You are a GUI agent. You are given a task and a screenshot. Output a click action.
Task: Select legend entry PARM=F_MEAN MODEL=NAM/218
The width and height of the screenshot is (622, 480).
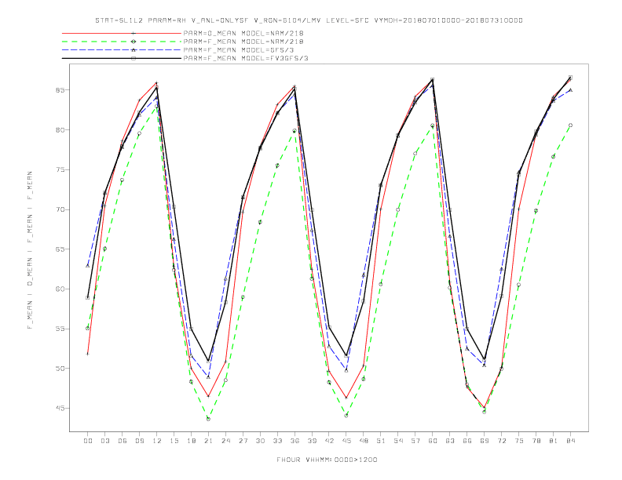(x=243, y=42)
